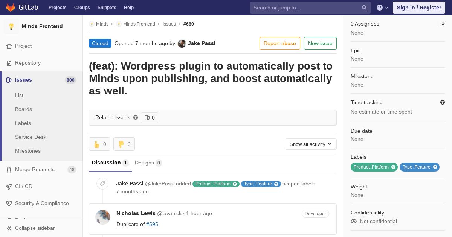Click the Search or jump to field

click(310, 8)
